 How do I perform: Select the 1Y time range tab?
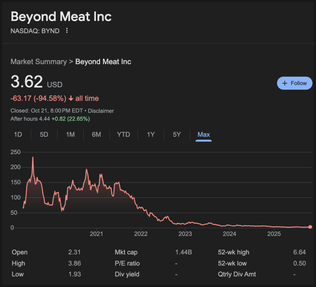(151, 135)
